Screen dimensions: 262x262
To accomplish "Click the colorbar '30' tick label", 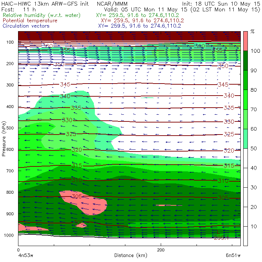I will (x=254, y=187).
